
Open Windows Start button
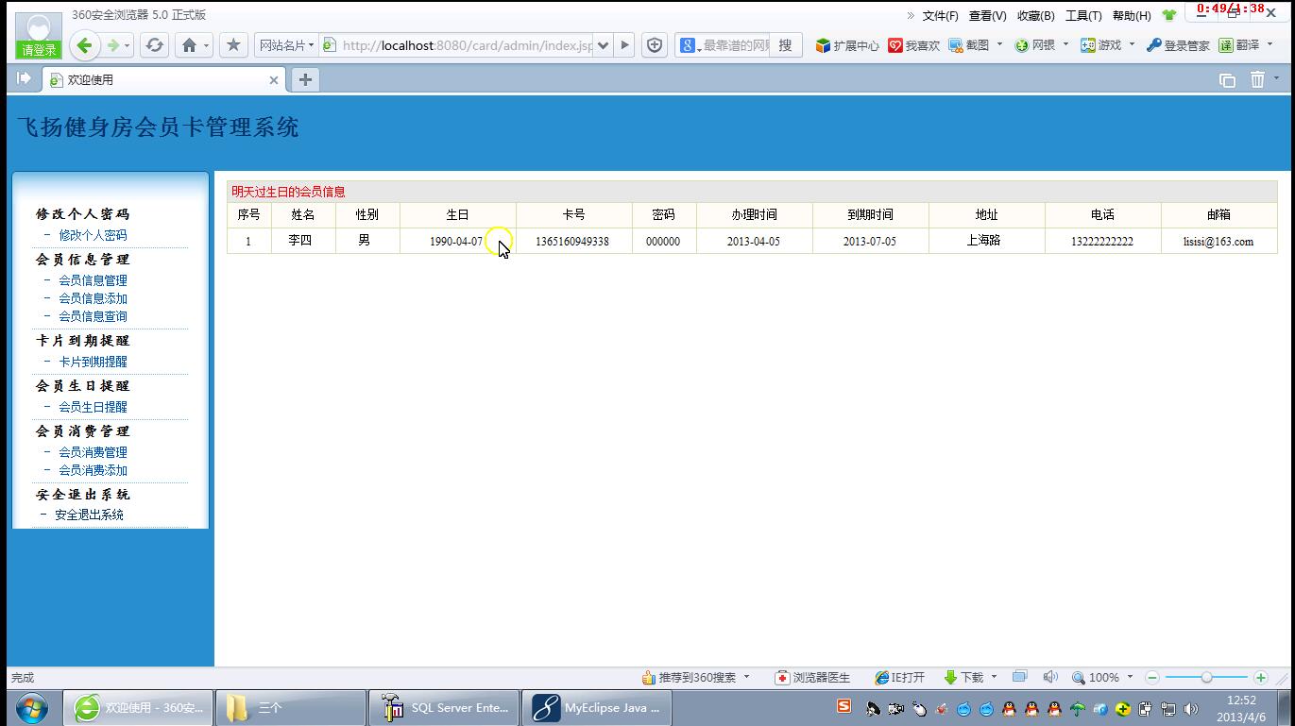31,707
